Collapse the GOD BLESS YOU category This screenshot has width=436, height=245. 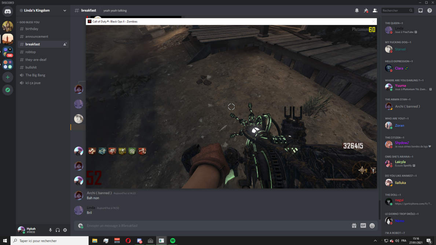click(29, 22)
